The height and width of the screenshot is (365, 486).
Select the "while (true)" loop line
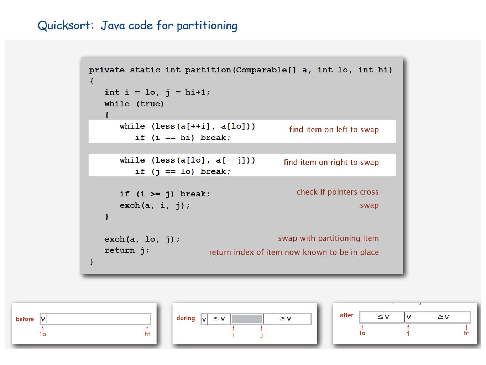coord(134,104)
